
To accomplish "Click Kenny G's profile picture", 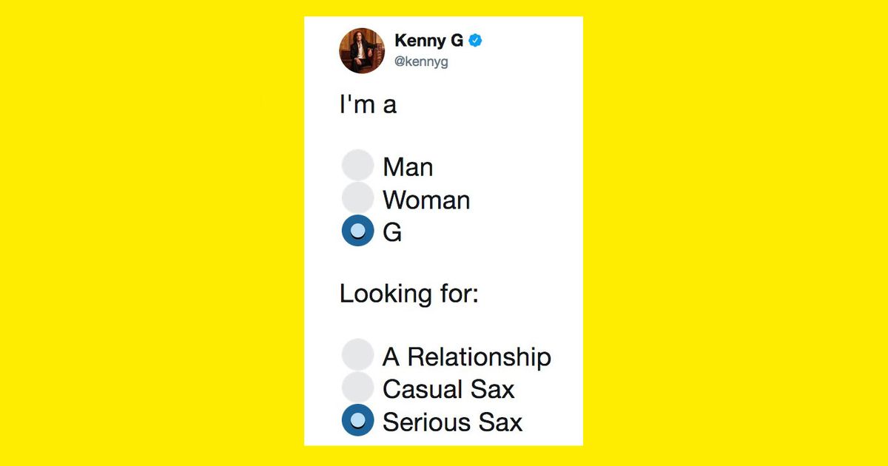I will (361, 50).
